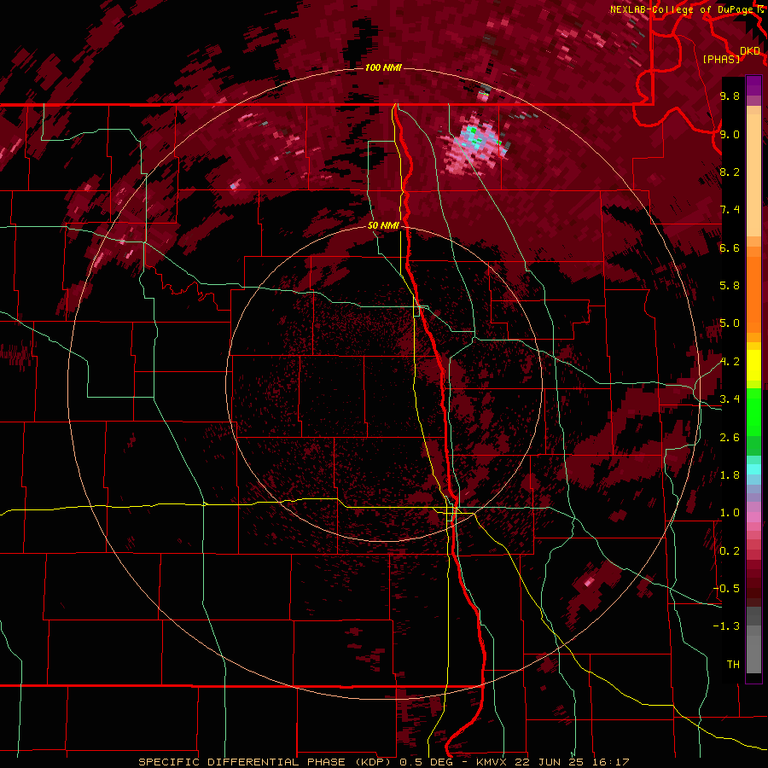
Task: Click the "DKD" label above the scale
Action: (750, 51)
